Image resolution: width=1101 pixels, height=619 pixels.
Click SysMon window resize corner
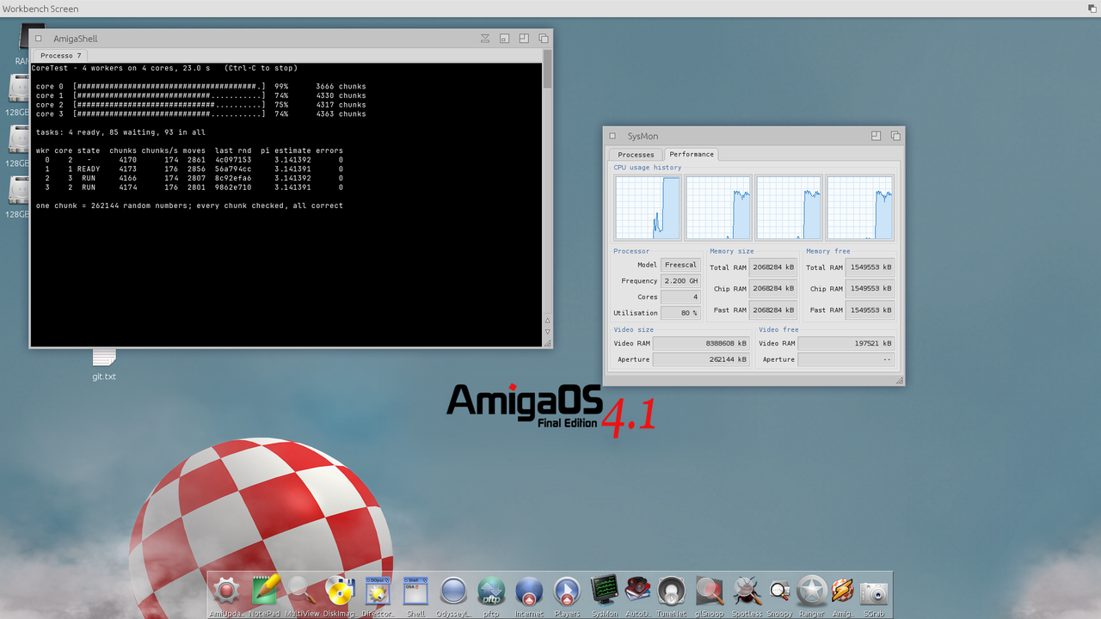pyautogui.click(x=899, y=380)
